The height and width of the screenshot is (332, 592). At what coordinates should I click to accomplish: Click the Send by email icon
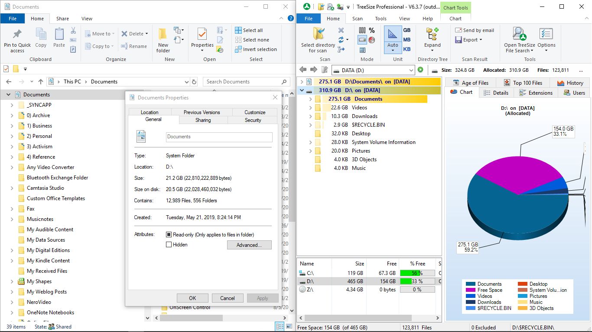coord(475,30)
